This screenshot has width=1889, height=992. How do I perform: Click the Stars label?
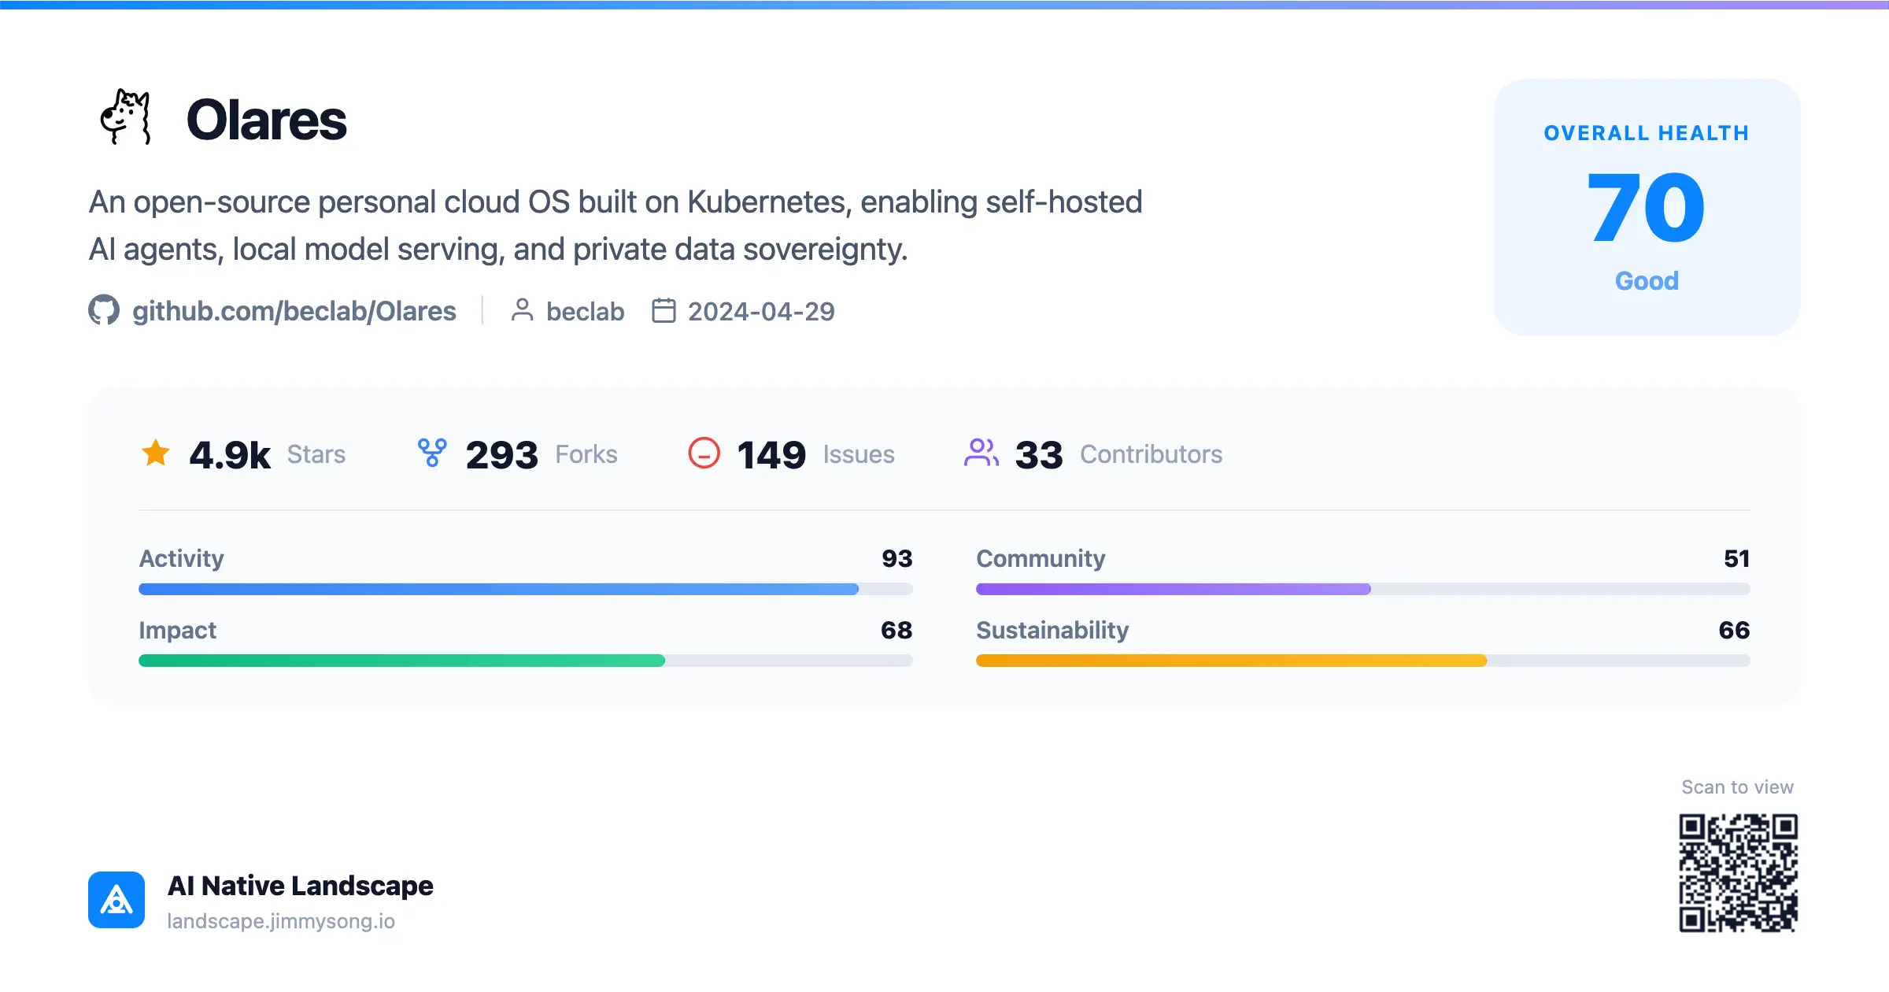point(316,454)
